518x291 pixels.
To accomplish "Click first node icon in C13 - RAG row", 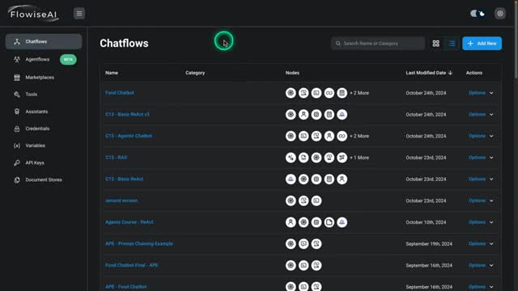I will coord(291,158).
